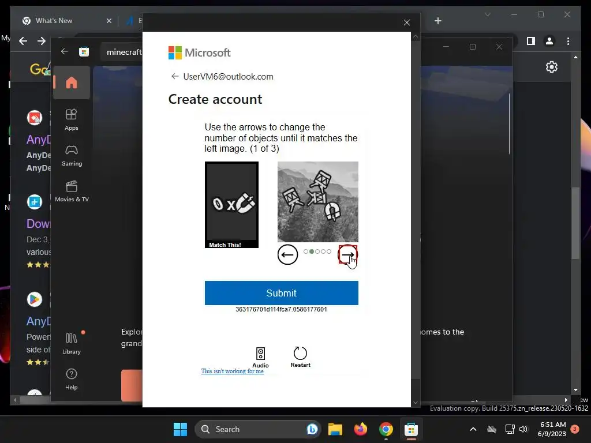591x443 pixels.
Task: Open Chrome three-dot menu
Action: pyautogui.click(x=568, y=41)
